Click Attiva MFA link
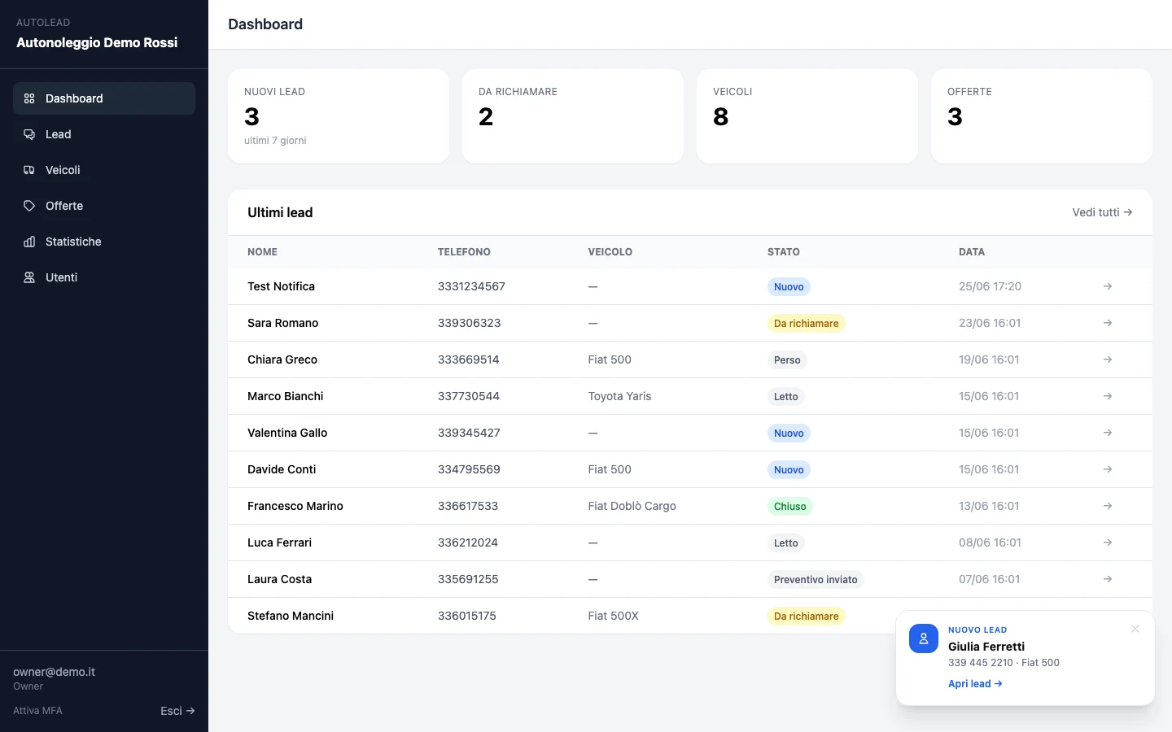This screenshot has width=1172, height=732. click(37, 711)
